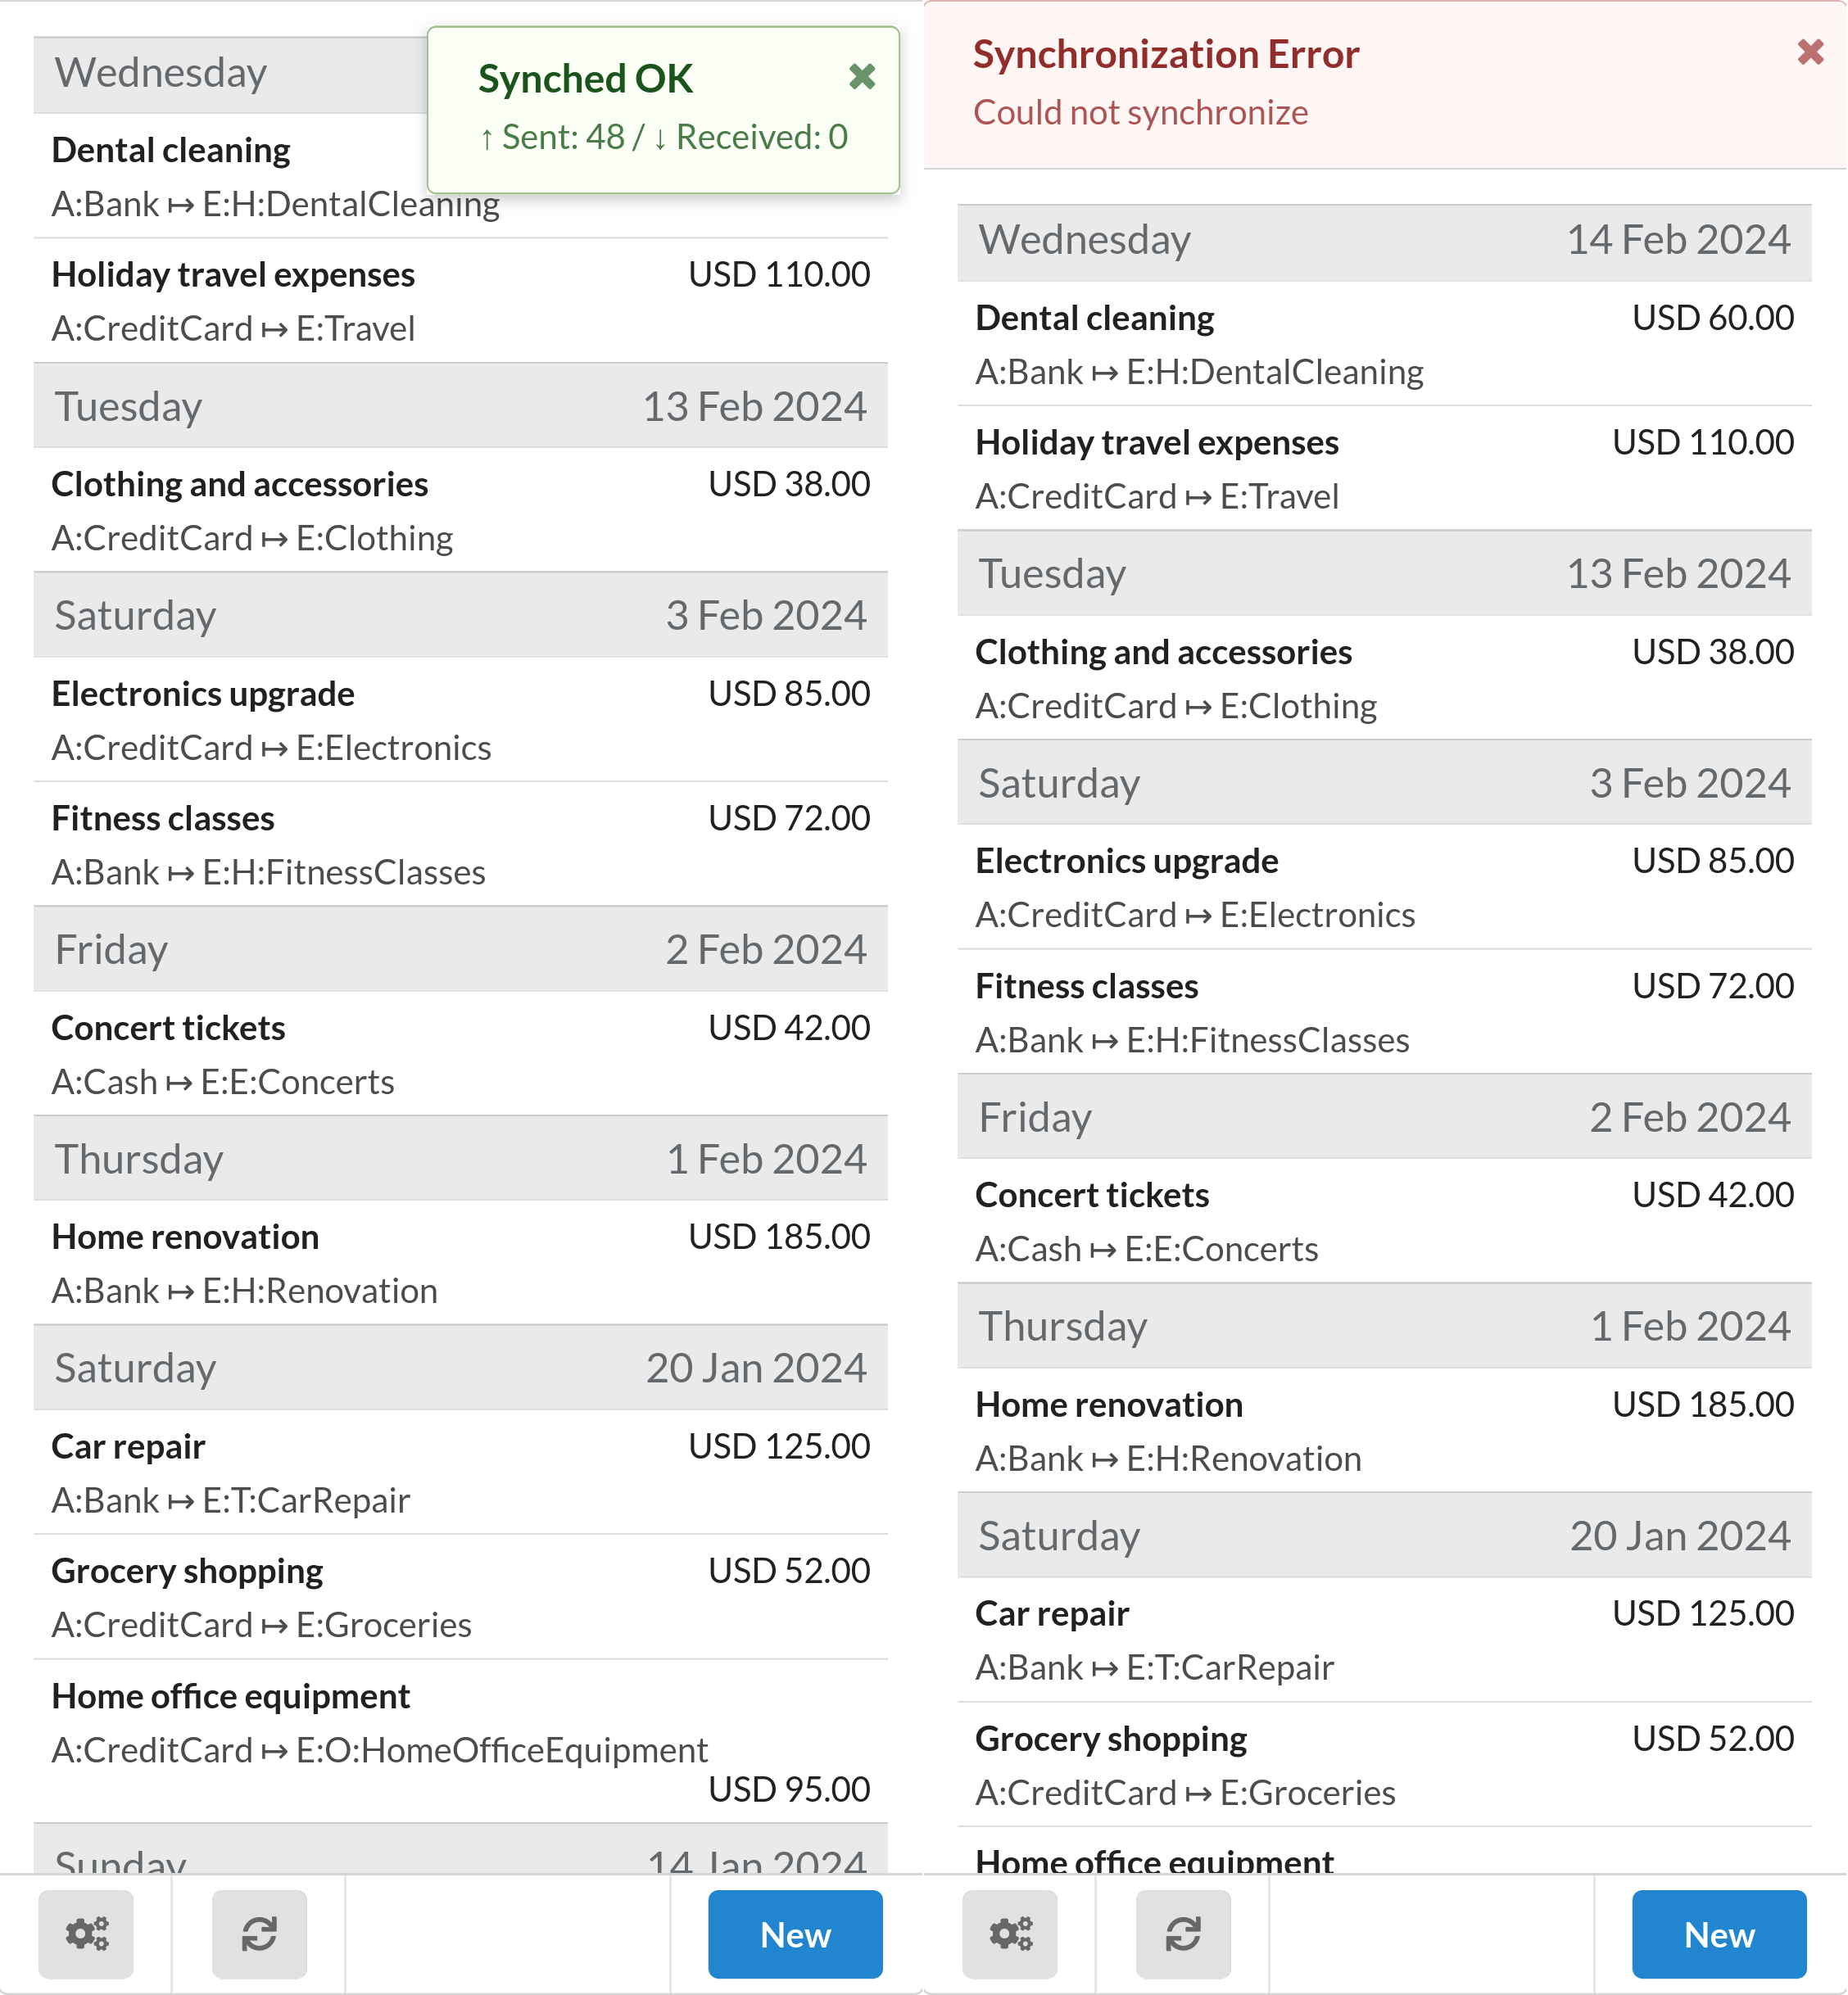Open Dental cleaning USD 60.00 in right list
This screenshot has height=1995, width=1848.
tap(1384, 344)
